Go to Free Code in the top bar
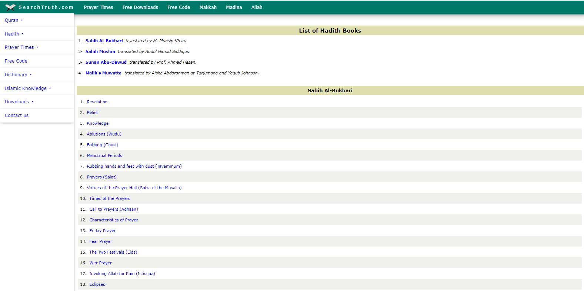Image resolution: width=584 pixels, height=291 pixels. 179,7
